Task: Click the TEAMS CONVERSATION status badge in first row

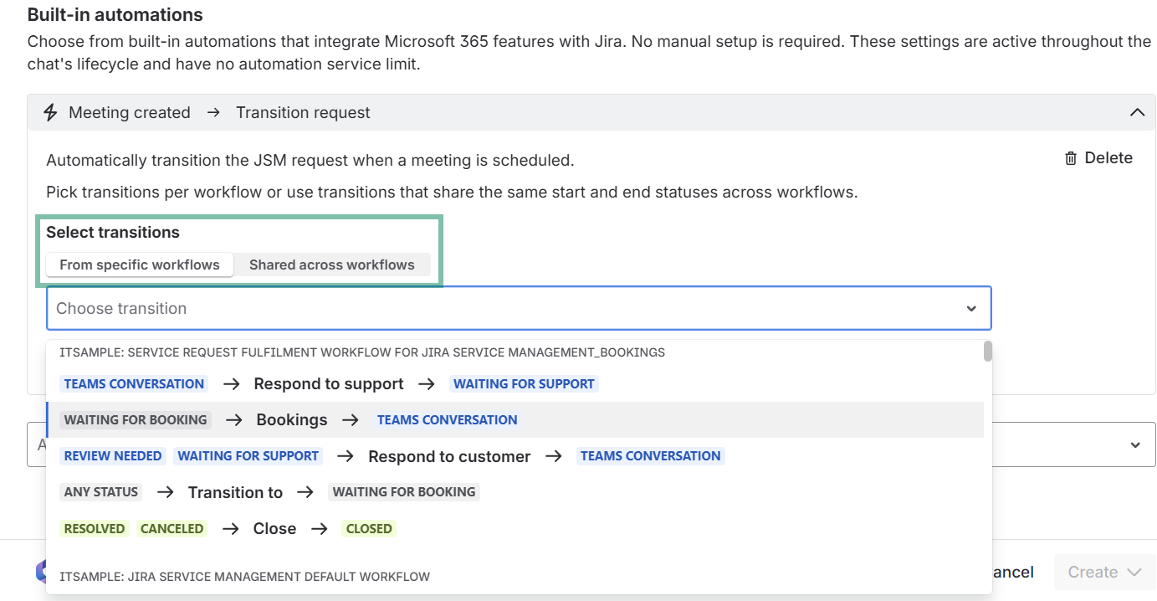Action: [134, 384]
